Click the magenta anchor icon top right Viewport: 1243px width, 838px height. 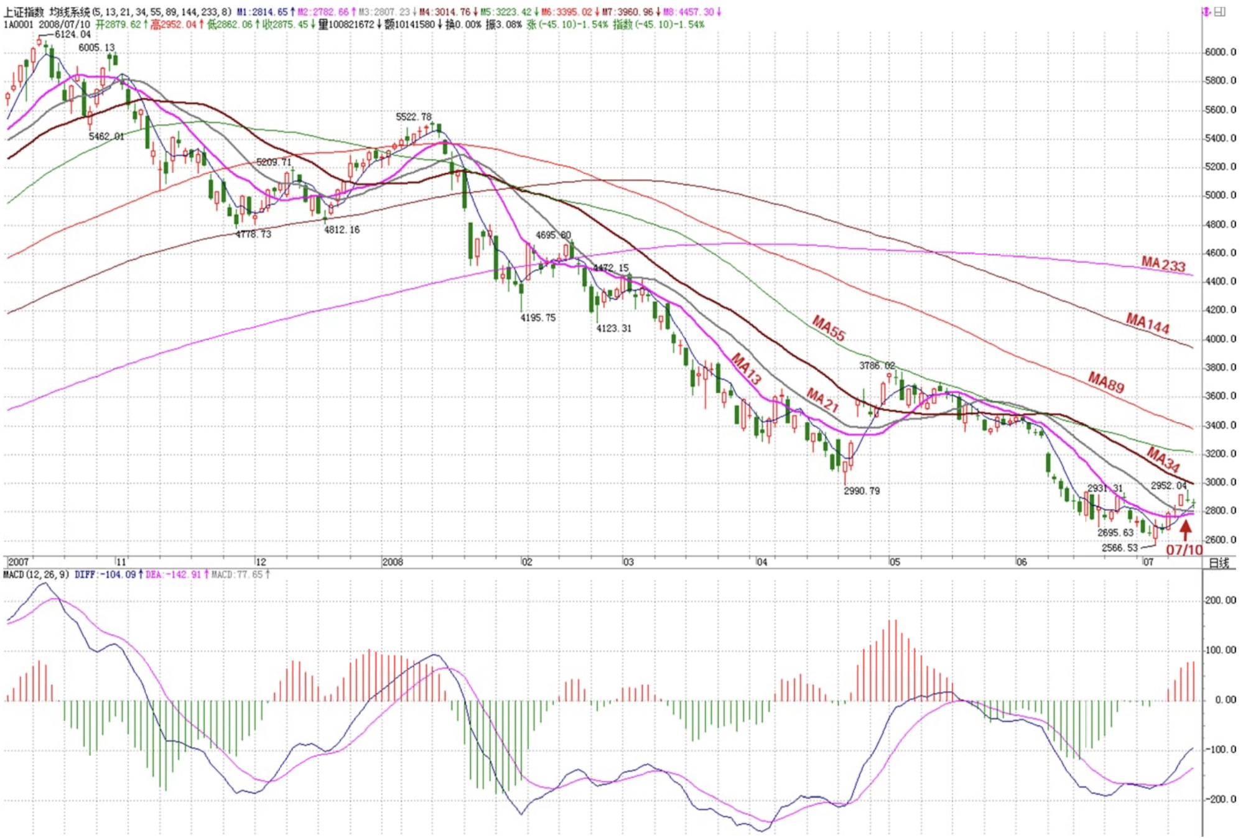[1206, 12]
